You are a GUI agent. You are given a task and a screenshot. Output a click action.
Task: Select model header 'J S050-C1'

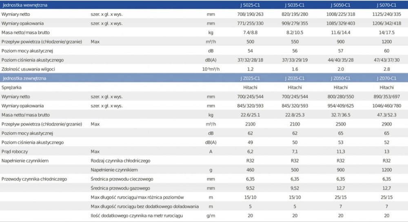tap(340, 5)
